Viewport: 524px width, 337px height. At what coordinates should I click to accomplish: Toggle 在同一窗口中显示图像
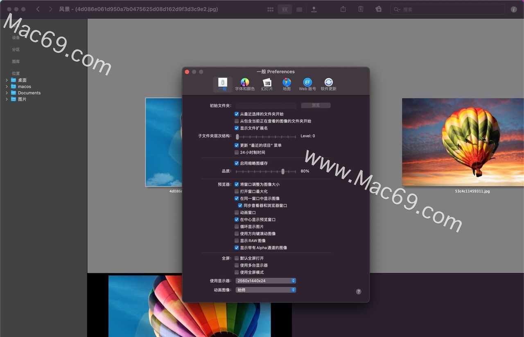pos(237,198)
